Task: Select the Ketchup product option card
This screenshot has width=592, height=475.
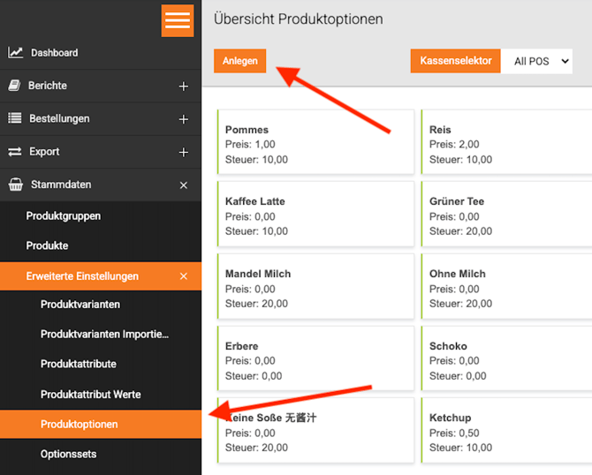Action: click(506, 430)
